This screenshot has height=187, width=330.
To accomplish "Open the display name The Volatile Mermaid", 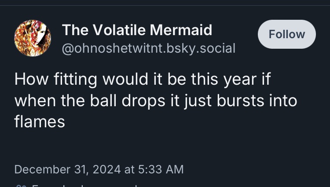I will 137,30.
